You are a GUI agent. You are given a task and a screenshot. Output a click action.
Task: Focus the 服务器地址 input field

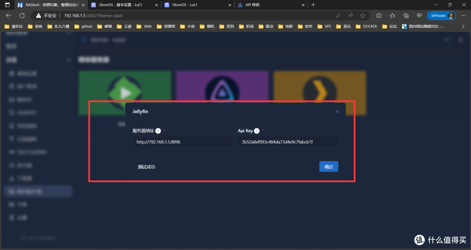(183, 142)
